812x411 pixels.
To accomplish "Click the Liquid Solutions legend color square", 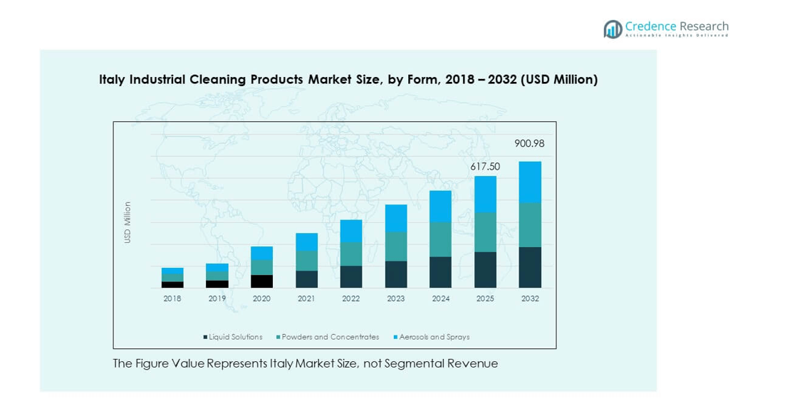I will 205,337.
